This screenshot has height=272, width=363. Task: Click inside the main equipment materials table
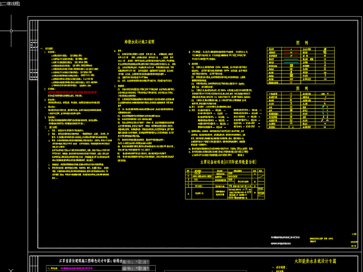(x=225, y=184)
